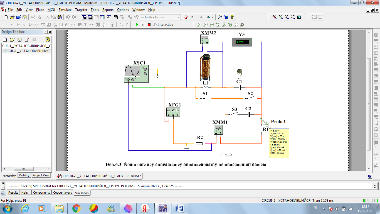The height and width of the screenshot is (214, 380).
Task: Pause the running simulation
Action: (x=143, y=25)
